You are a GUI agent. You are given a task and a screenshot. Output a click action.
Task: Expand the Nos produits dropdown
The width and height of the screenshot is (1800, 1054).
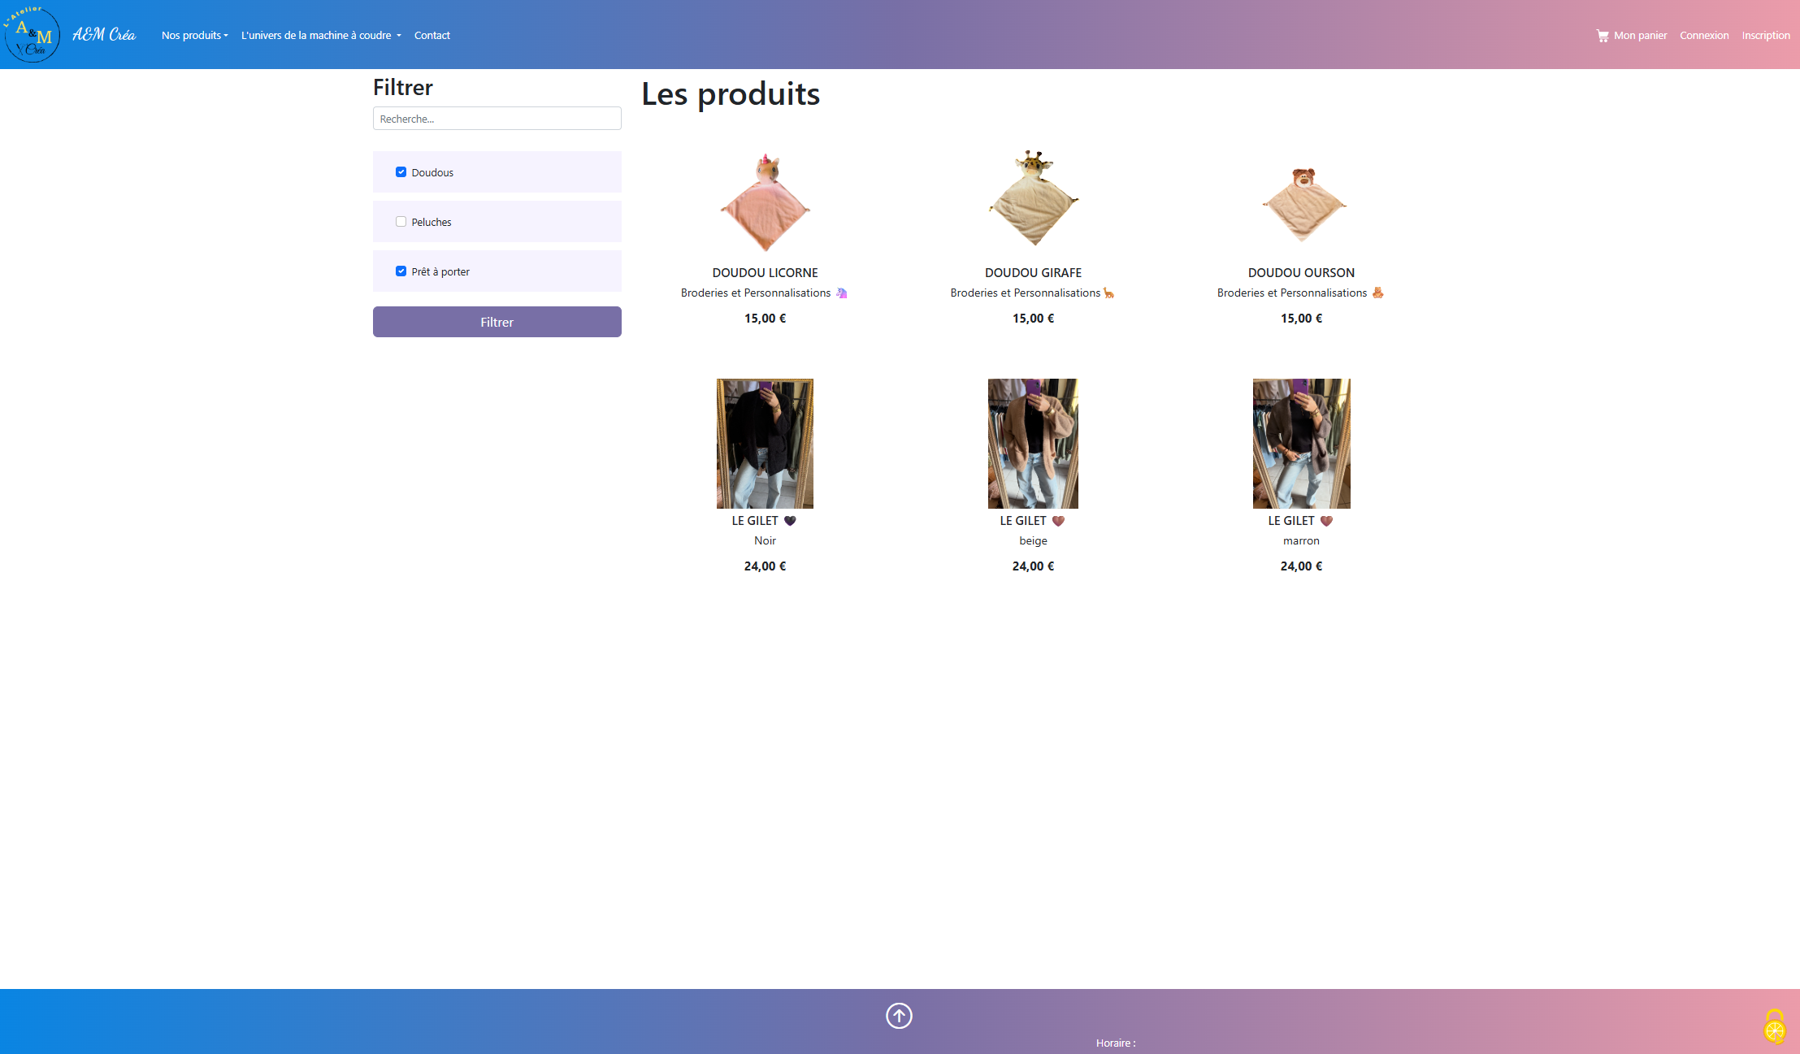click(x=195, y=36)
